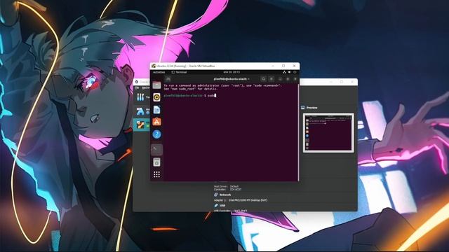Click the USB section icon in VirtualBox Manager
This screenshot has height=252, width=449.
[216, 205]
